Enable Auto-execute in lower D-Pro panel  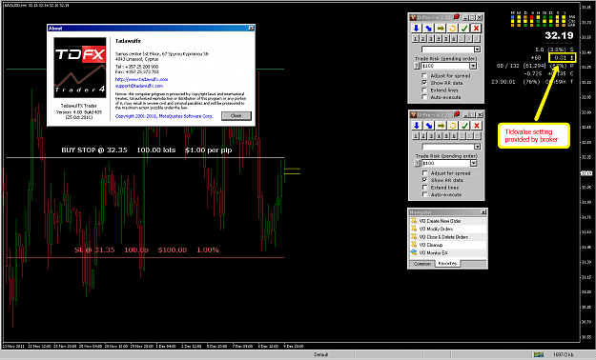[x=425, y=194]
